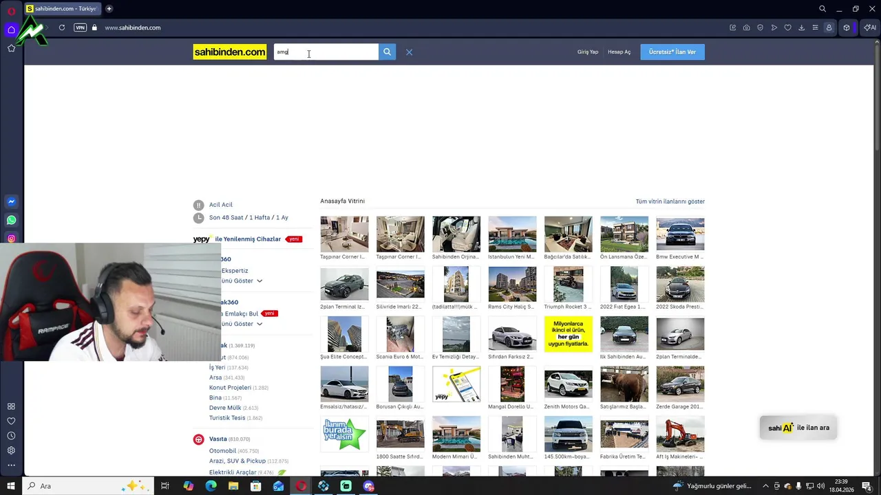Open a new tab with the plus button
This screenshot has height=495, width=881.
109,9
